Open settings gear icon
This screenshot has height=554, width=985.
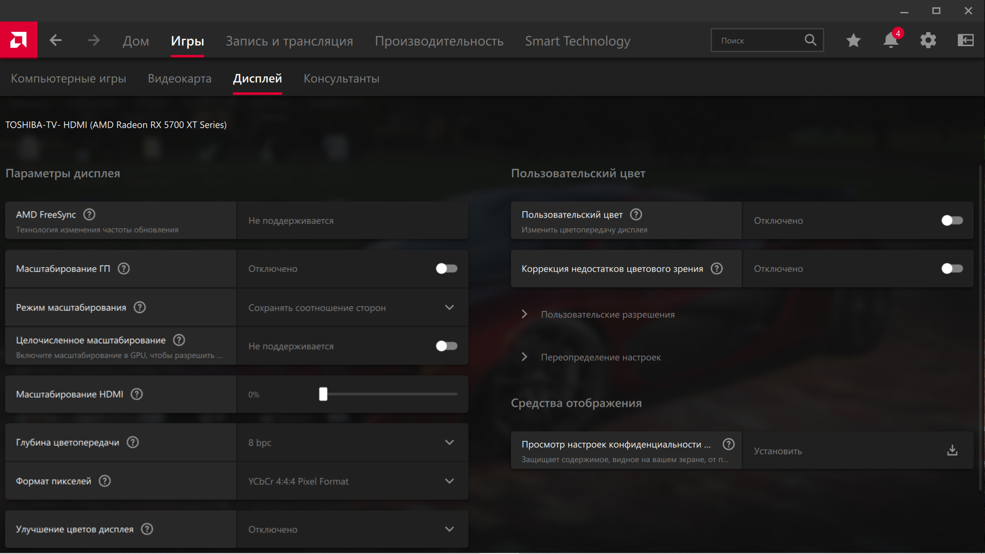pos(928,40)
